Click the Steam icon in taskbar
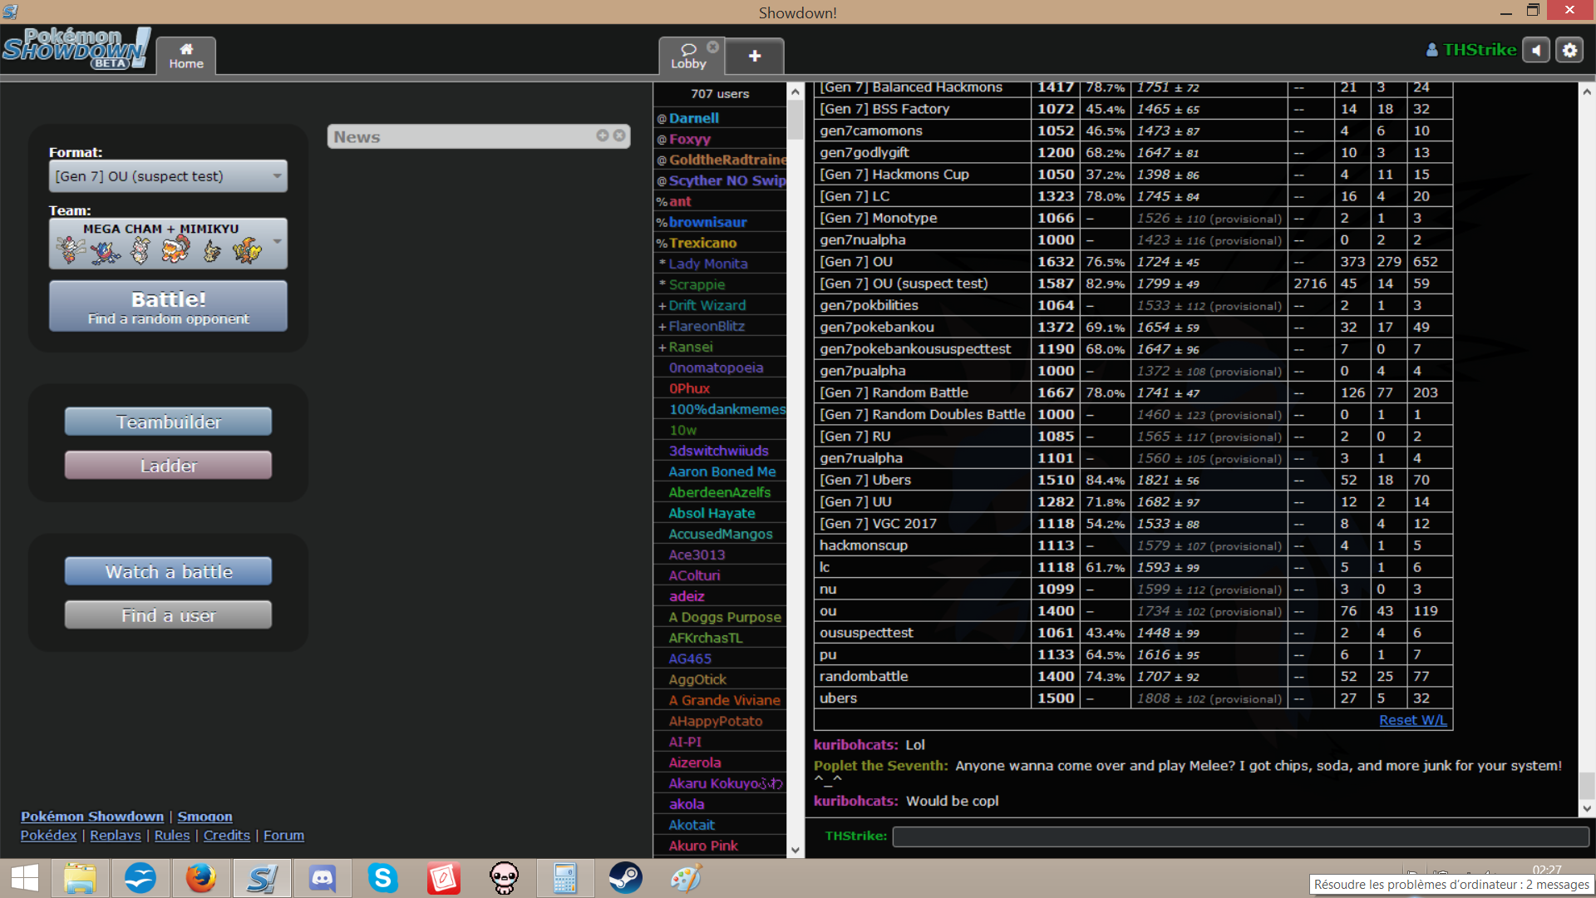The image size is (1596, 898). (x=623, y=877)
